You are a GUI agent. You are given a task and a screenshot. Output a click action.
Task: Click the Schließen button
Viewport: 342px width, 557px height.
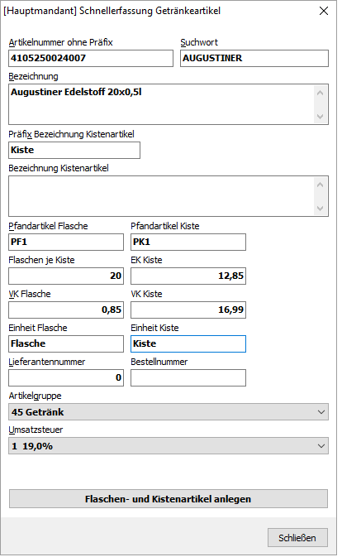[x=297, y=538]
